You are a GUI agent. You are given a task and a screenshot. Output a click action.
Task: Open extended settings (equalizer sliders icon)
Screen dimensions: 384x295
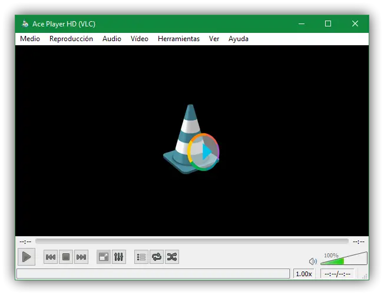pos(119,257)
